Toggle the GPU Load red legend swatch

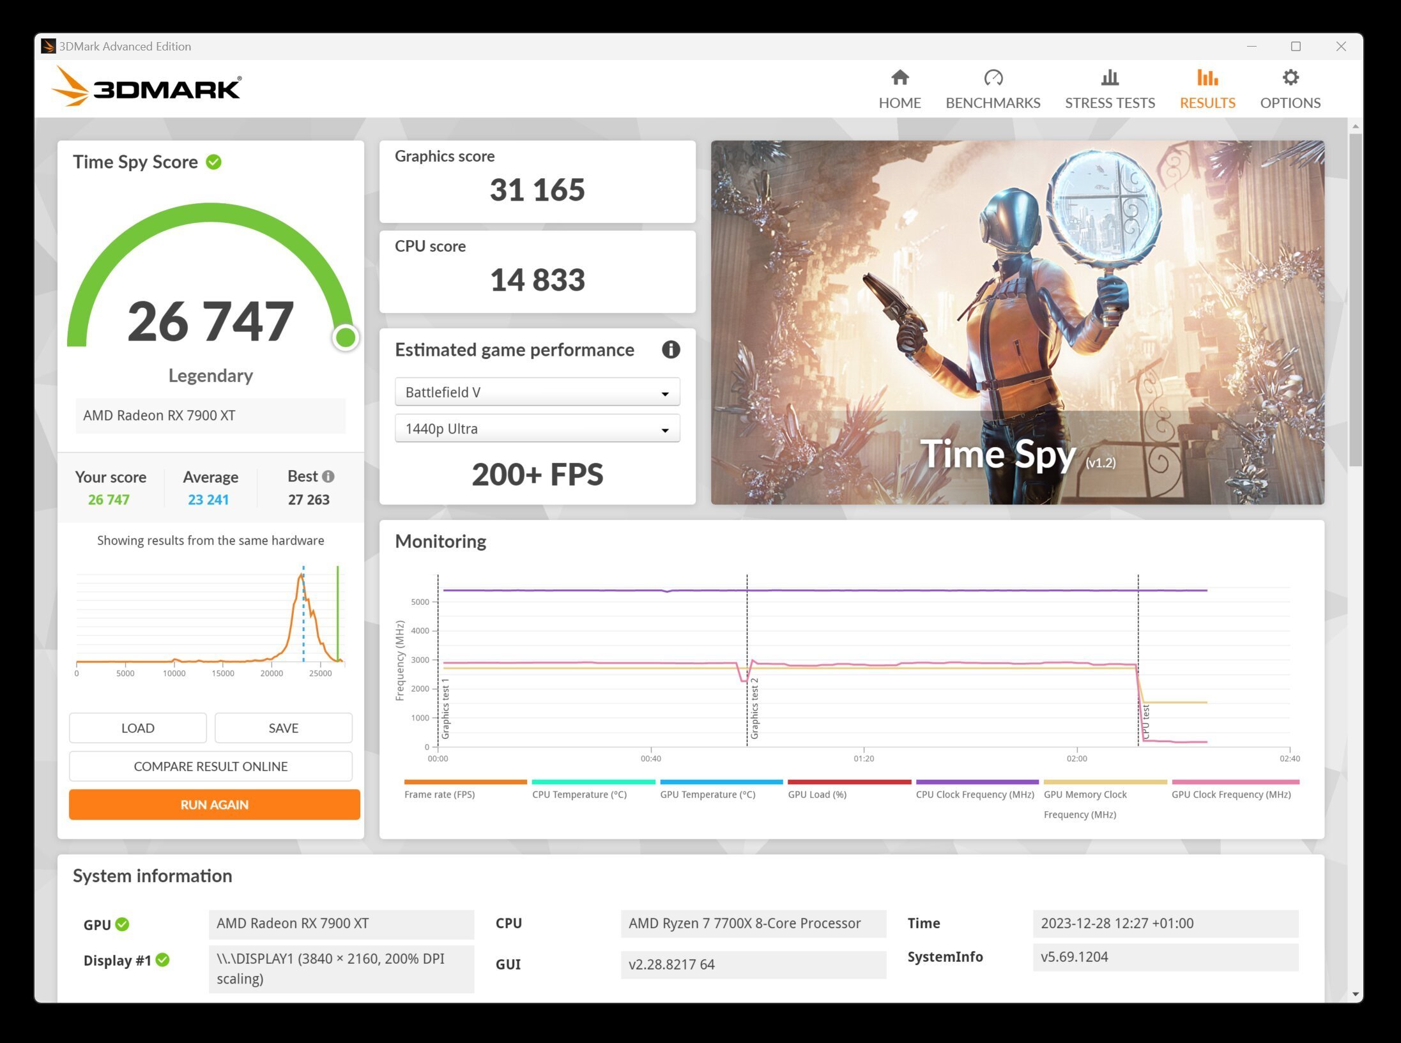tap(849, 782)
